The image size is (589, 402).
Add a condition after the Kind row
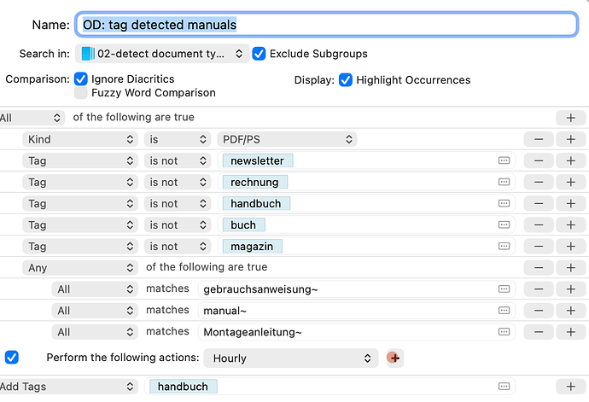point(570,139)
